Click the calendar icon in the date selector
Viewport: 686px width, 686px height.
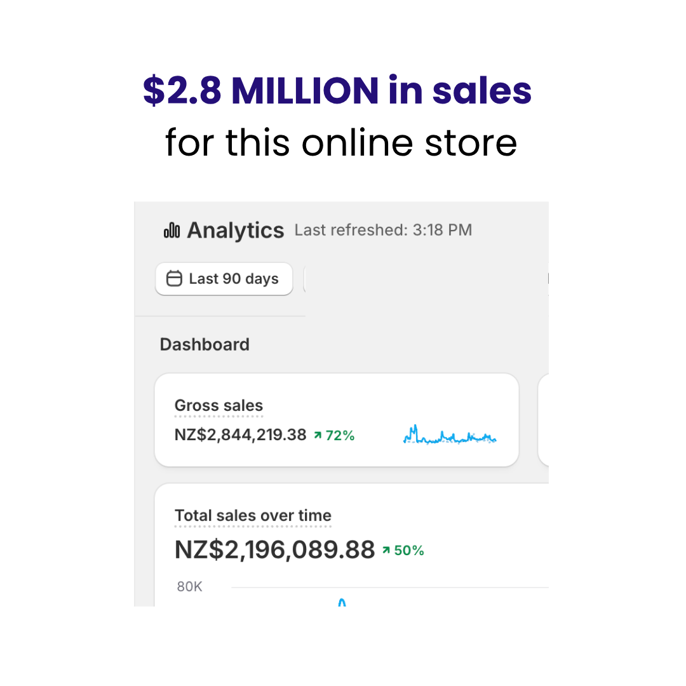click(173, 279)
